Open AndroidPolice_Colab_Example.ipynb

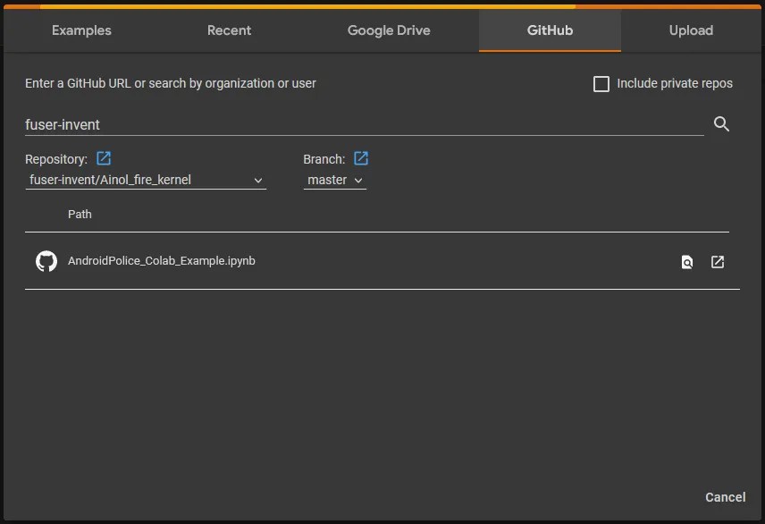pos(161,260)
